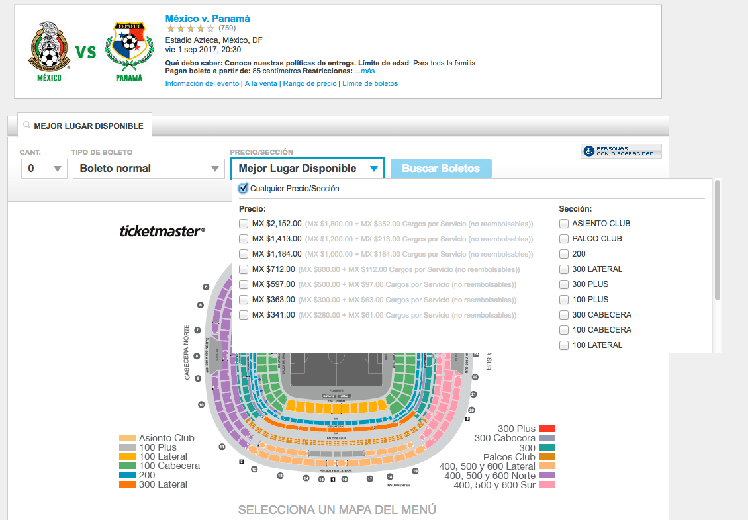Open the CANT. quantity dropdown
The width and height of the screenshot is (748, 520).
click(x=44, y=169)
